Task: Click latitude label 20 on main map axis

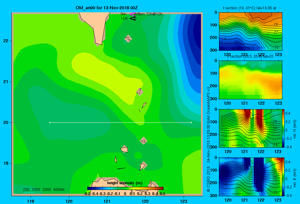Action: 6,122
